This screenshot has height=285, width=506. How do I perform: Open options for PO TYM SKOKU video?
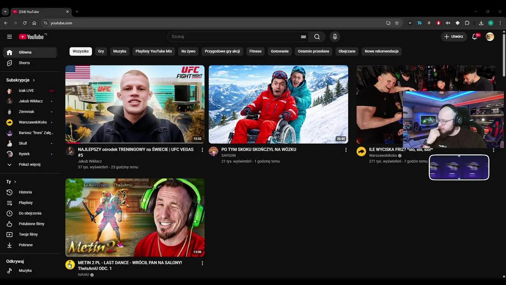[346, 150]
